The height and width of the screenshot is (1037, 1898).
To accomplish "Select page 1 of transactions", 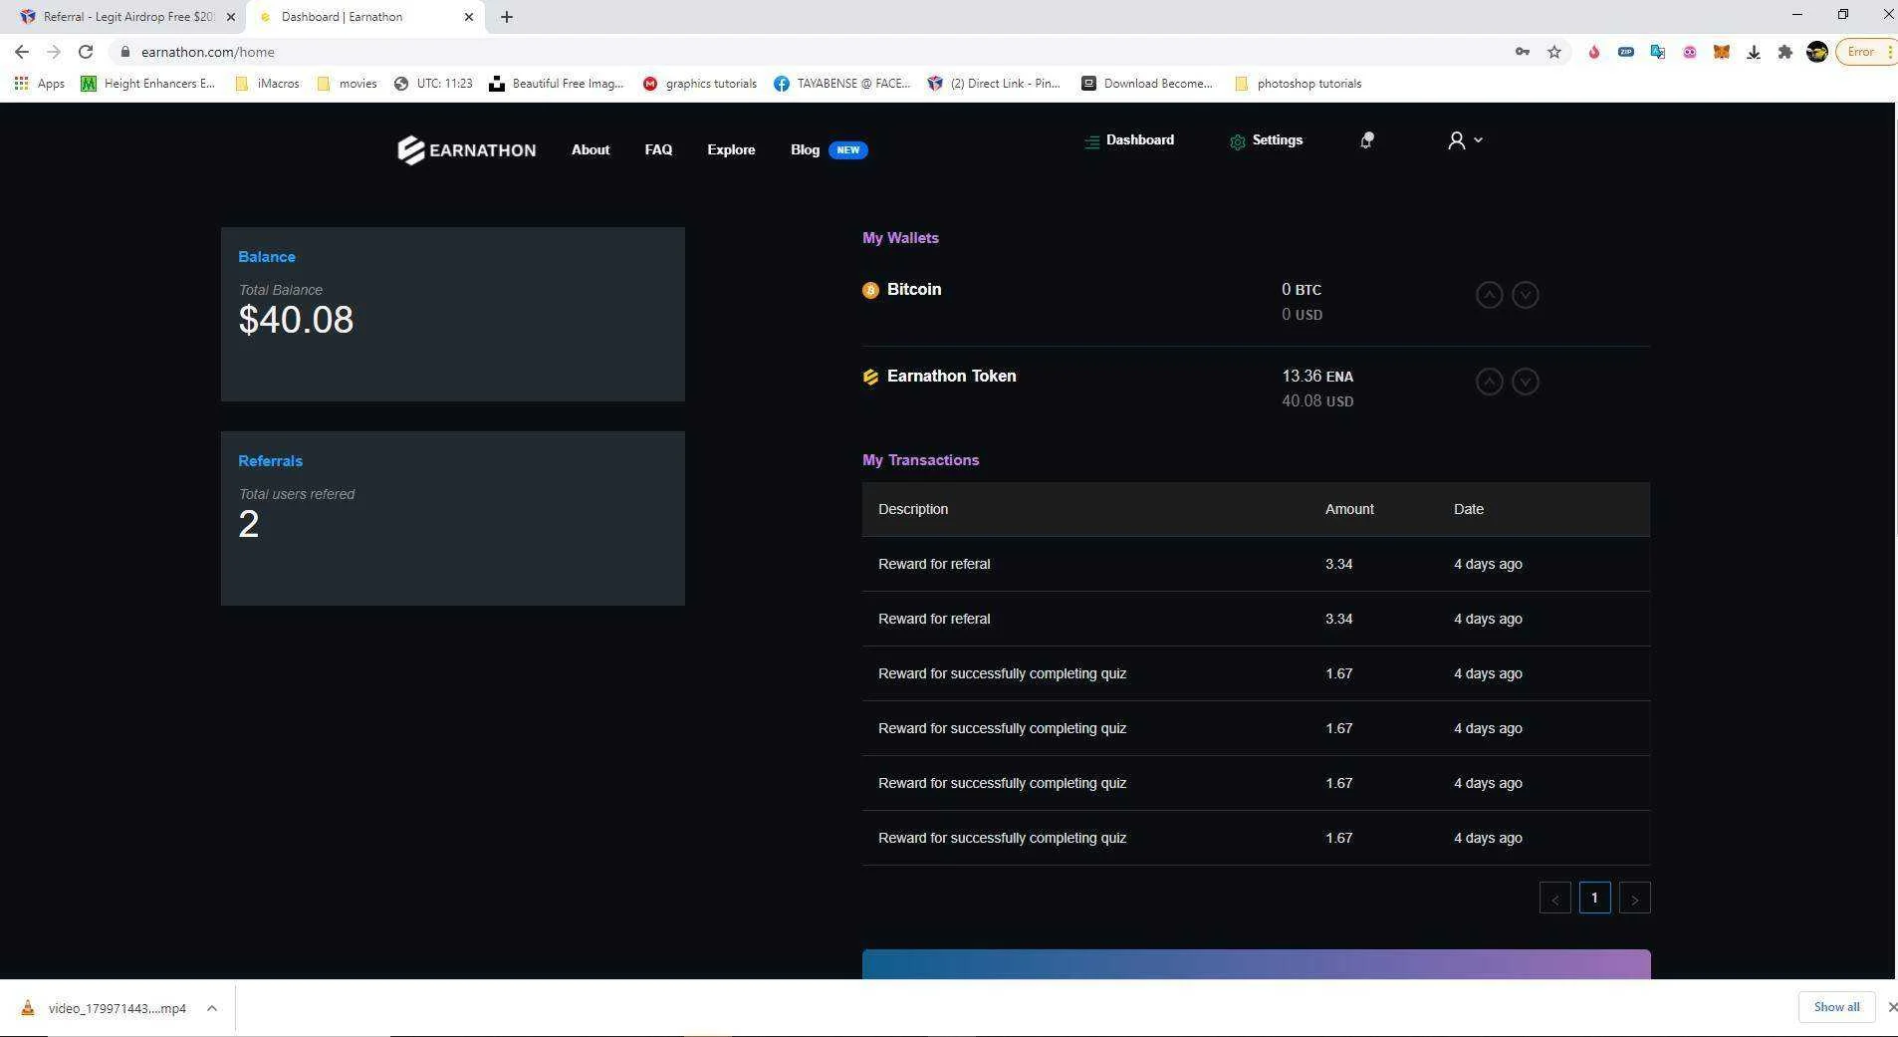I will pos(1595,899).
